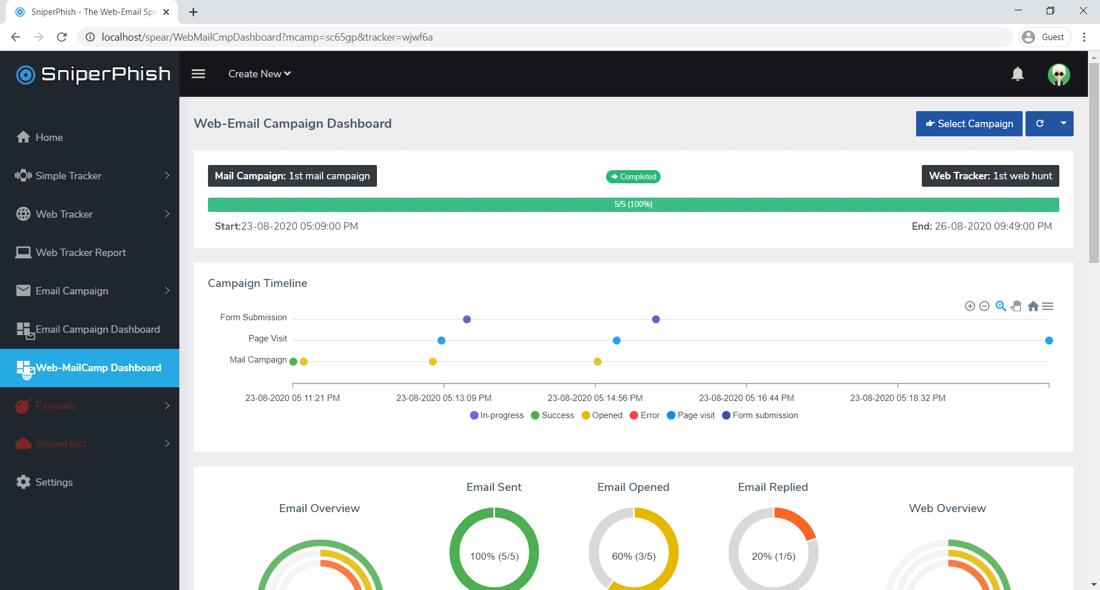Screen dimensions: 1100x590
Task: Open the notifications bell
Action: pyautogui.click(x=1017, y=74)
